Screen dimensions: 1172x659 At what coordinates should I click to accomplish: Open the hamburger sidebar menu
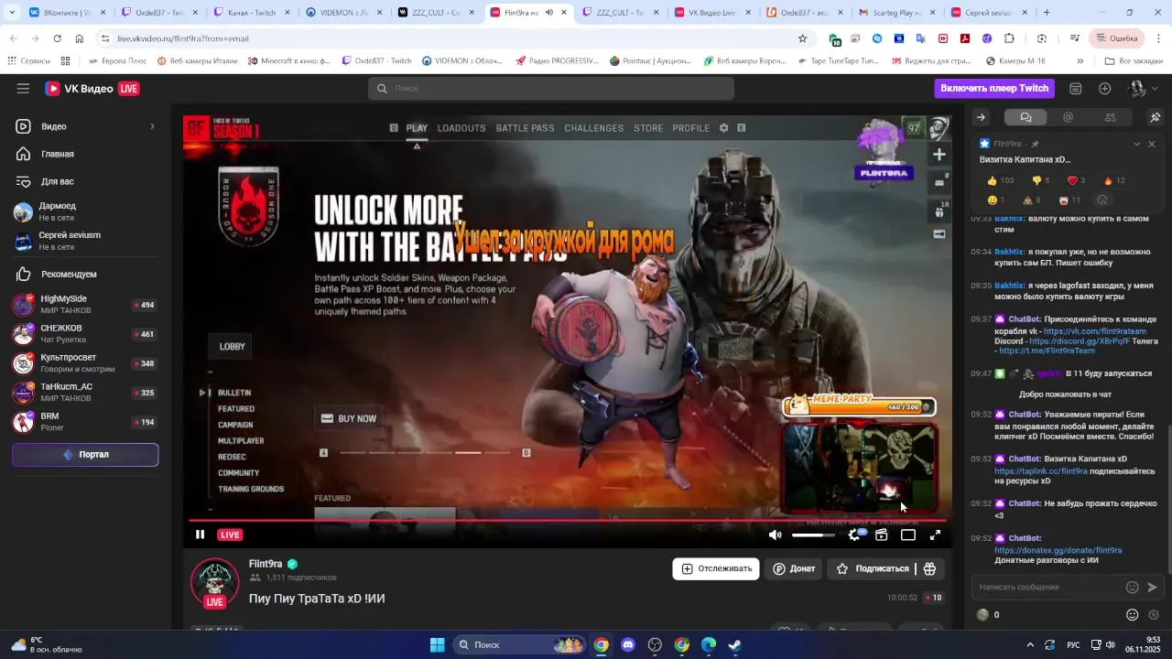click(x=23, y=89)
